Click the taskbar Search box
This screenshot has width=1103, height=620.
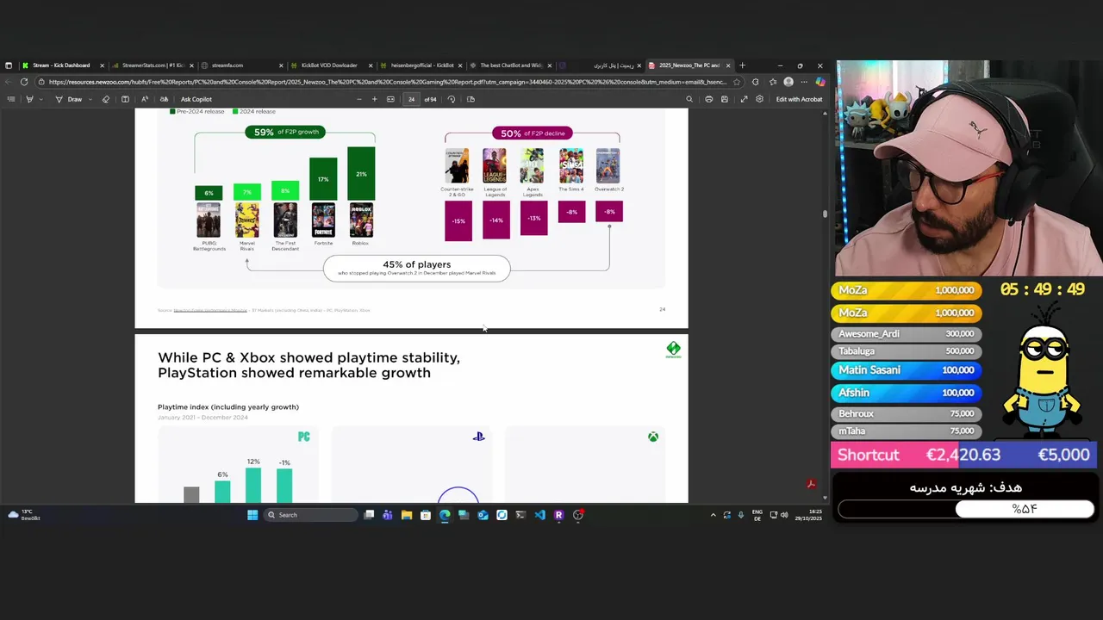pos(311,515)
